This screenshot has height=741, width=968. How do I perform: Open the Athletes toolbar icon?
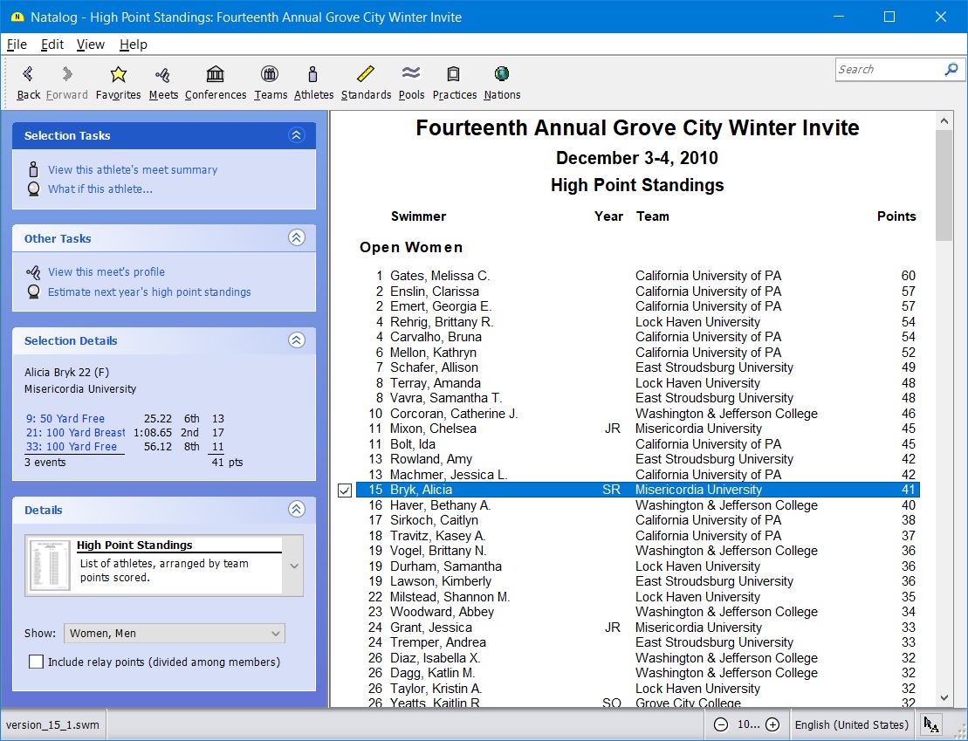313,74
